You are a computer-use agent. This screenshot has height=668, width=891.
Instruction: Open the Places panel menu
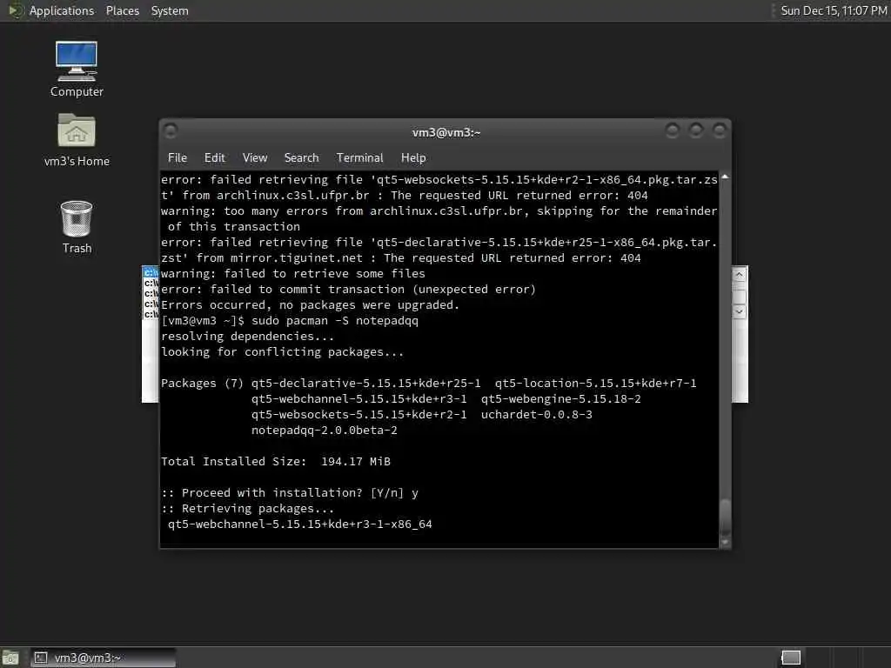tap(122, 10)
